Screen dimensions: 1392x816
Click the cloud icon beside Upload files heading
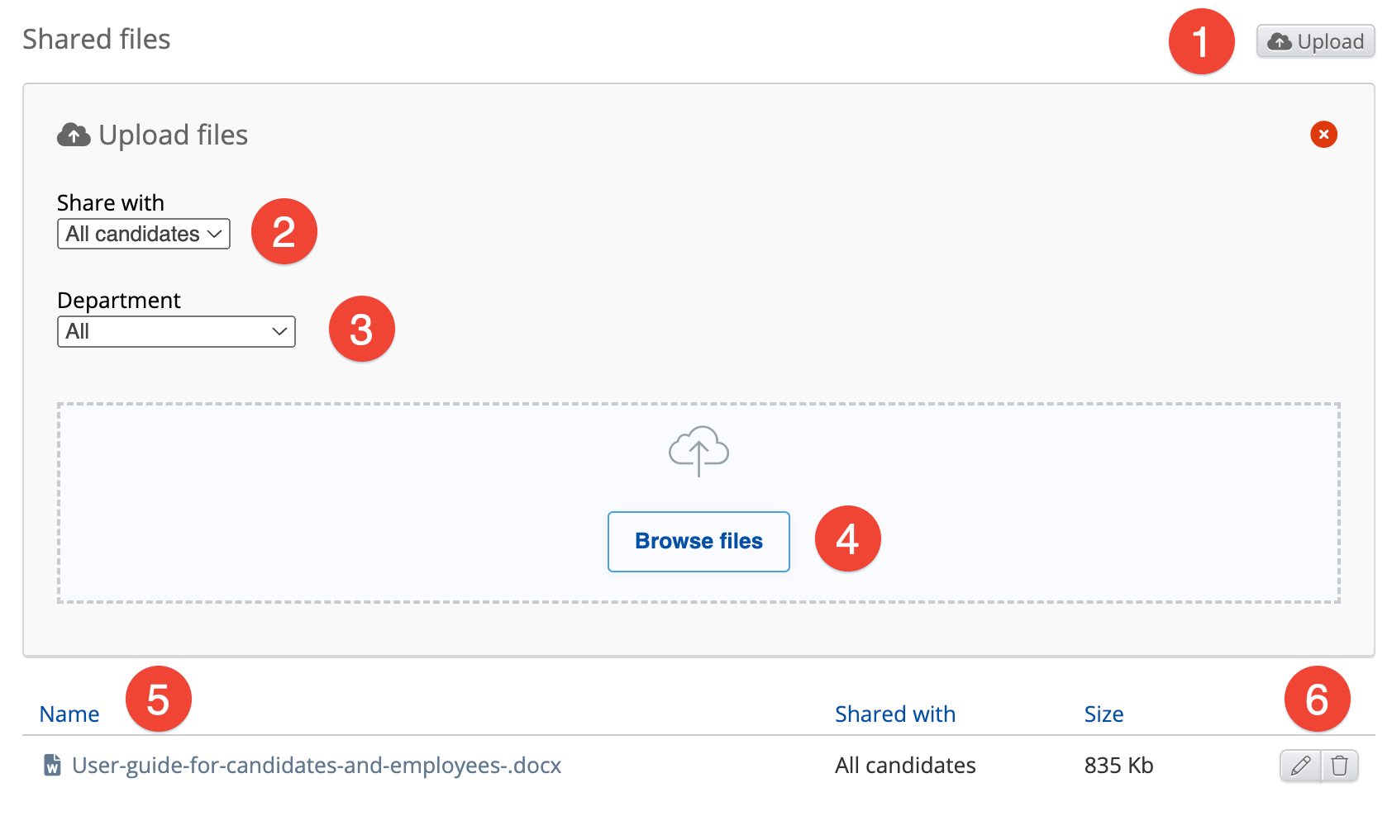[x=74, y=135]
